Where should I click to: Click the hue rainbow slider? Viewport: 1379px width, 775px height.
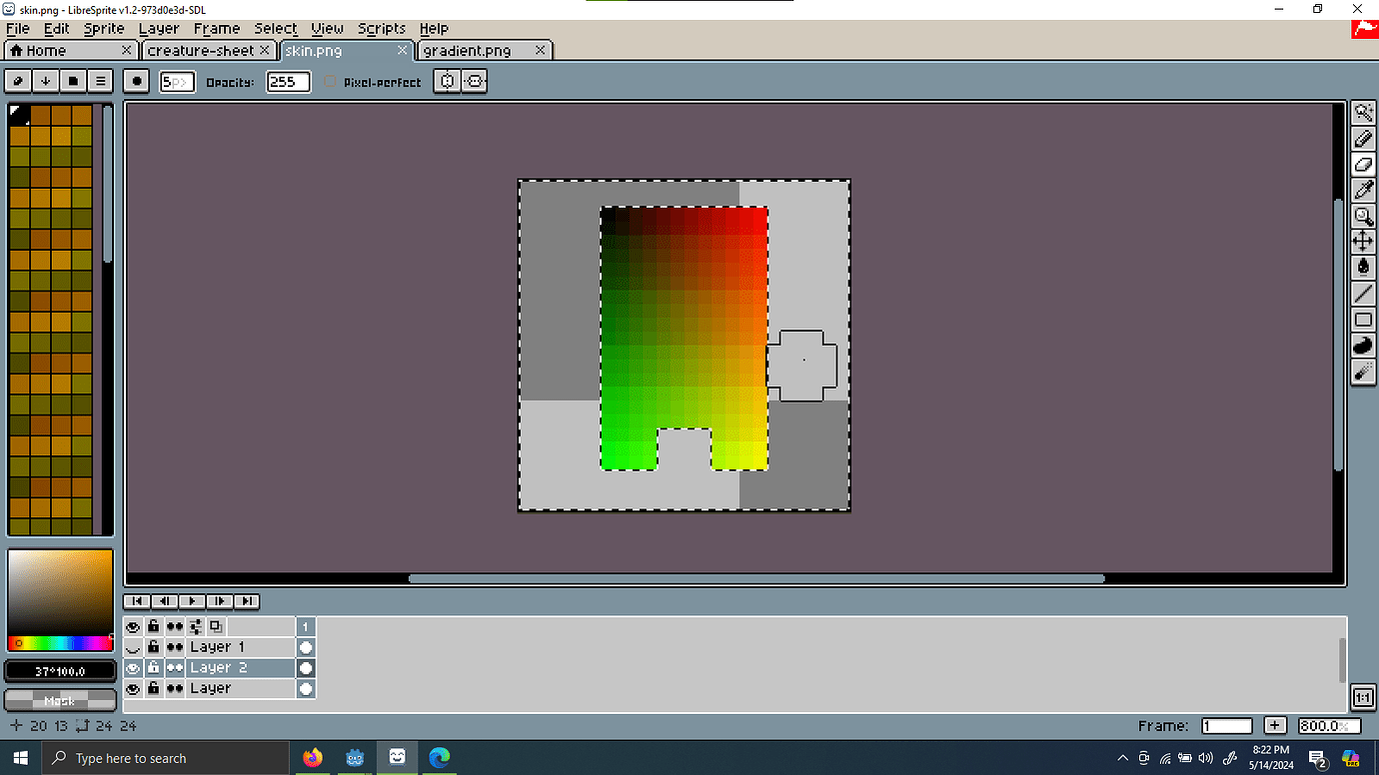coord(60,643)
